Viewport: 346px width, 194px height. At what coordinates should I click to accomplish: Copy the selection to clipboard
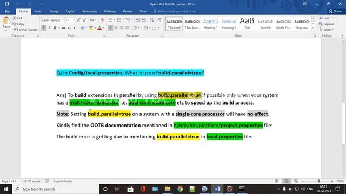(18, 24)
